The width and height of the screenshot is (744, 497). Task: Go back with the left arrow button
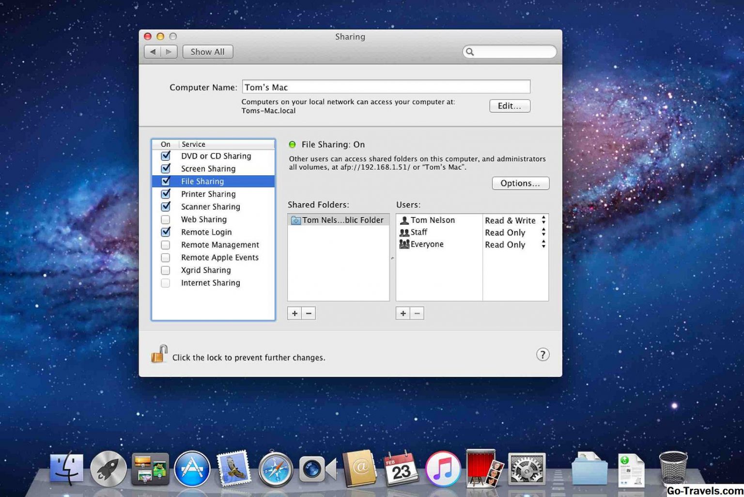click(153, 52)
